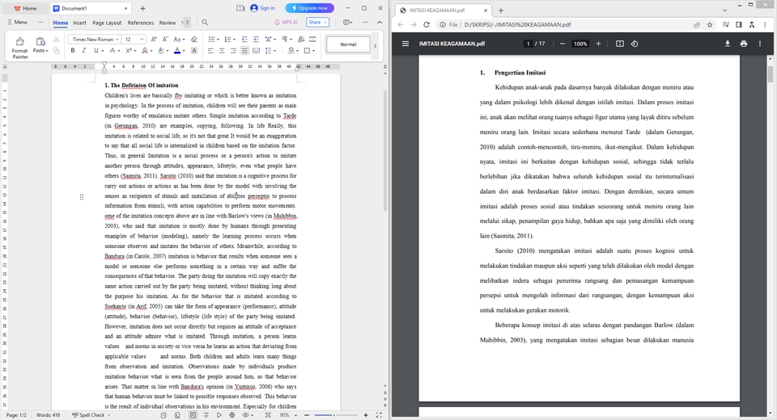Click the Cut scissors icon
The image size is (777, 420).
(56, 39)
